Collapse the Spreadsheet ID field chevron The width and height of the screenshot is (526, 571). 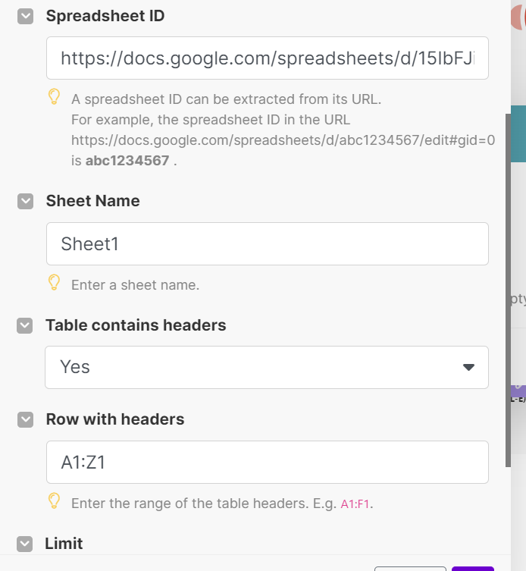pos(25,16)
